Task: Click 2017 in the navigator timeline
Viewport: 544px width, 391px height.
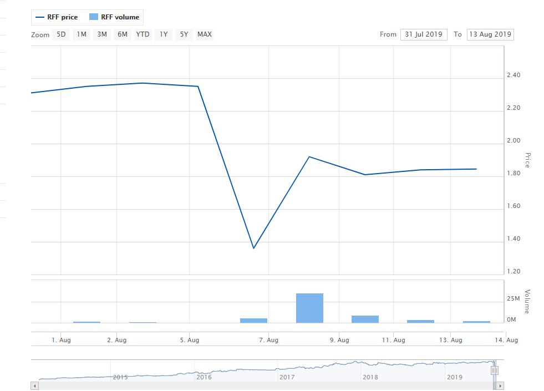Action: click(x=287, y=377)
